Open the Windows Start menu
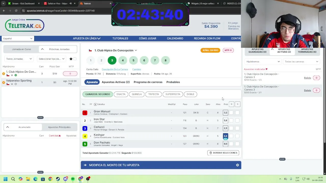 click(x=5, y=179)
